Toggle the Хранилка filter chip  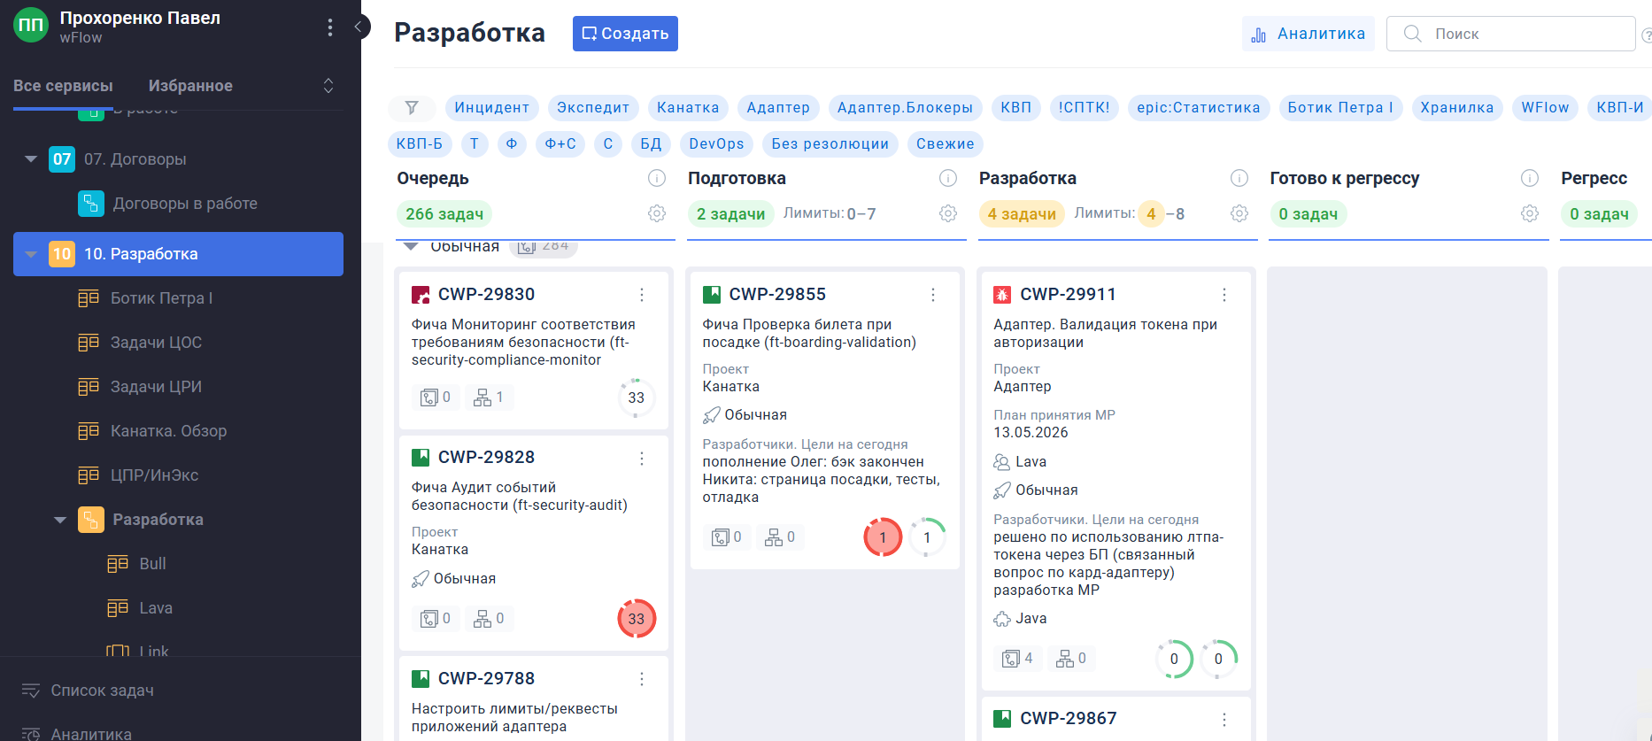1457,108
